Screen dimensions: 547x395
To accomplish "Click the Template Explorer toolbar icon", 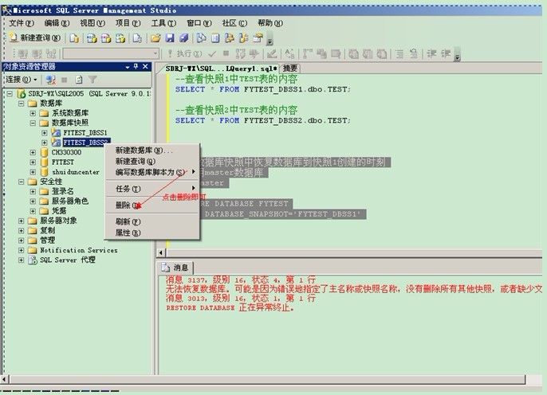I will (243, 38).
